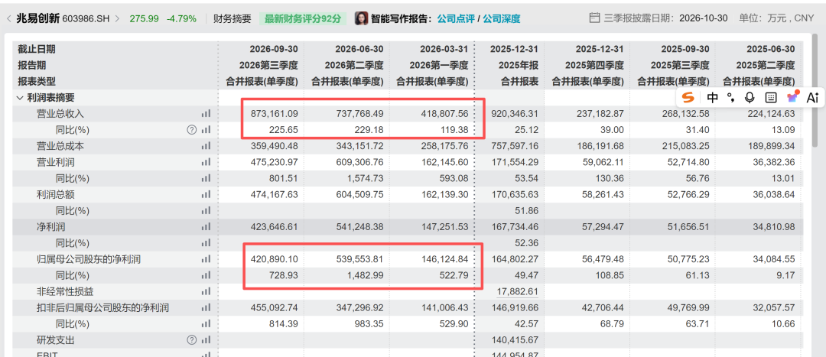
Task: Click 营业总收入 value 737,768.49
Action: 359,113
